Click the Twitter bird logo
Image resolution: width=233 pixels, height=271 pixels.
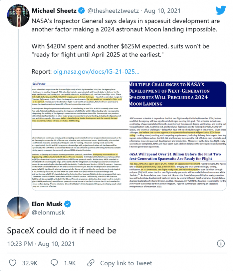220,10
